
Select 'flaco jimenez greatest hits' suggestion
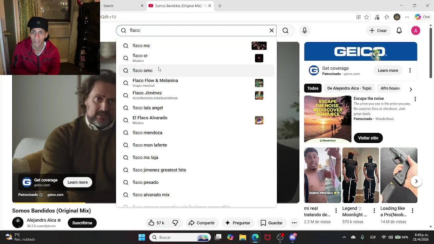[x=196, y=170]
